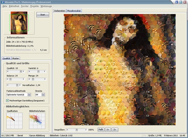Click the Varietät slider thumb
Image resolution: width=188 pixels, height=138 pixels.
pyautogui.click(x=38, y=71)
